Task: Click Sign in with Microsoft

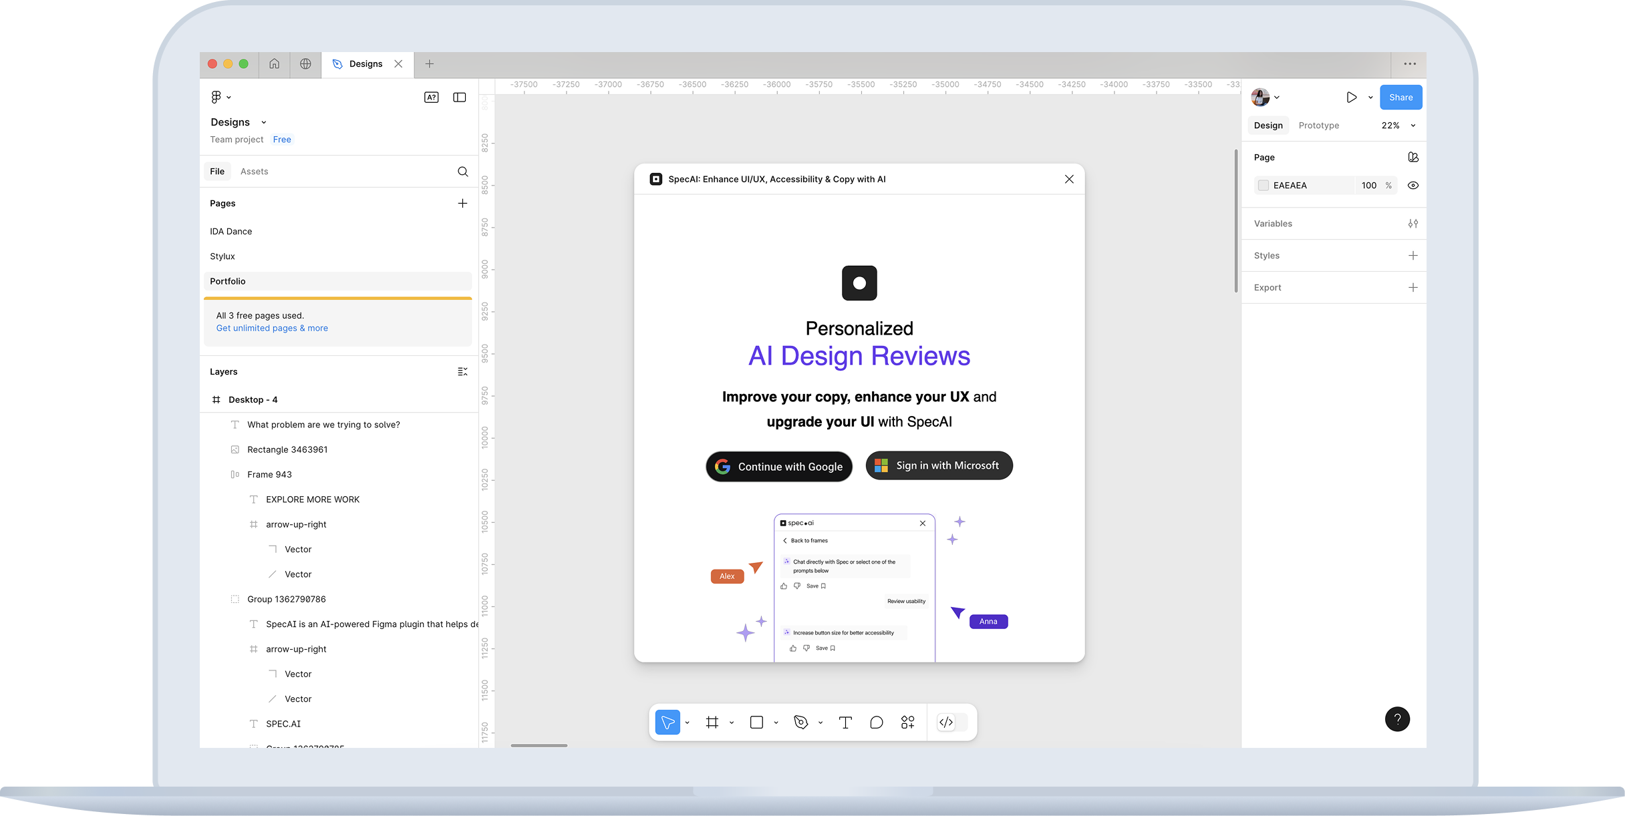Action: click(939, 465)
